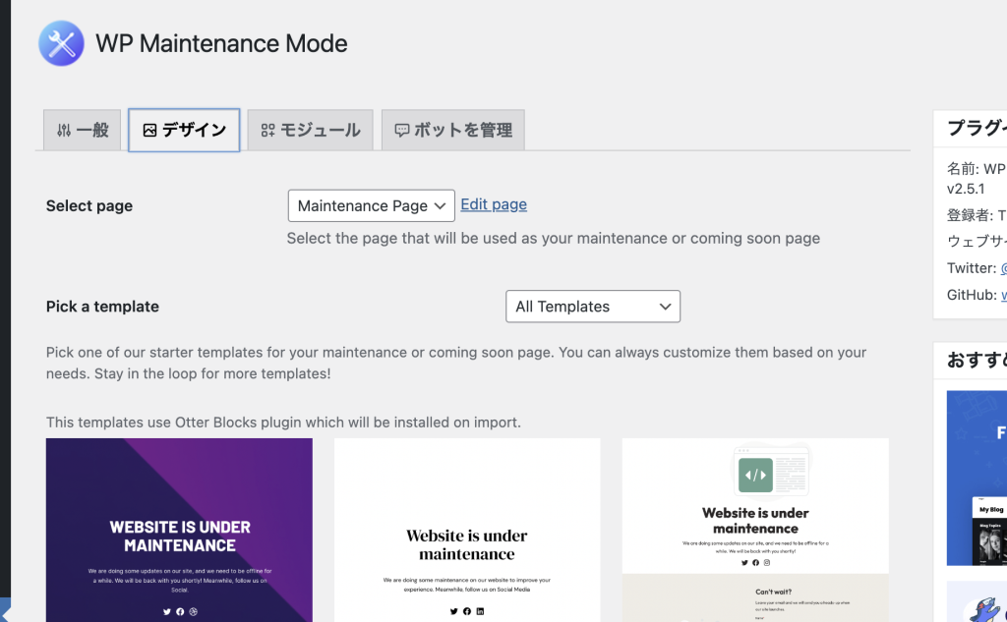Click the Instagram icon in third template

[766, 562]
